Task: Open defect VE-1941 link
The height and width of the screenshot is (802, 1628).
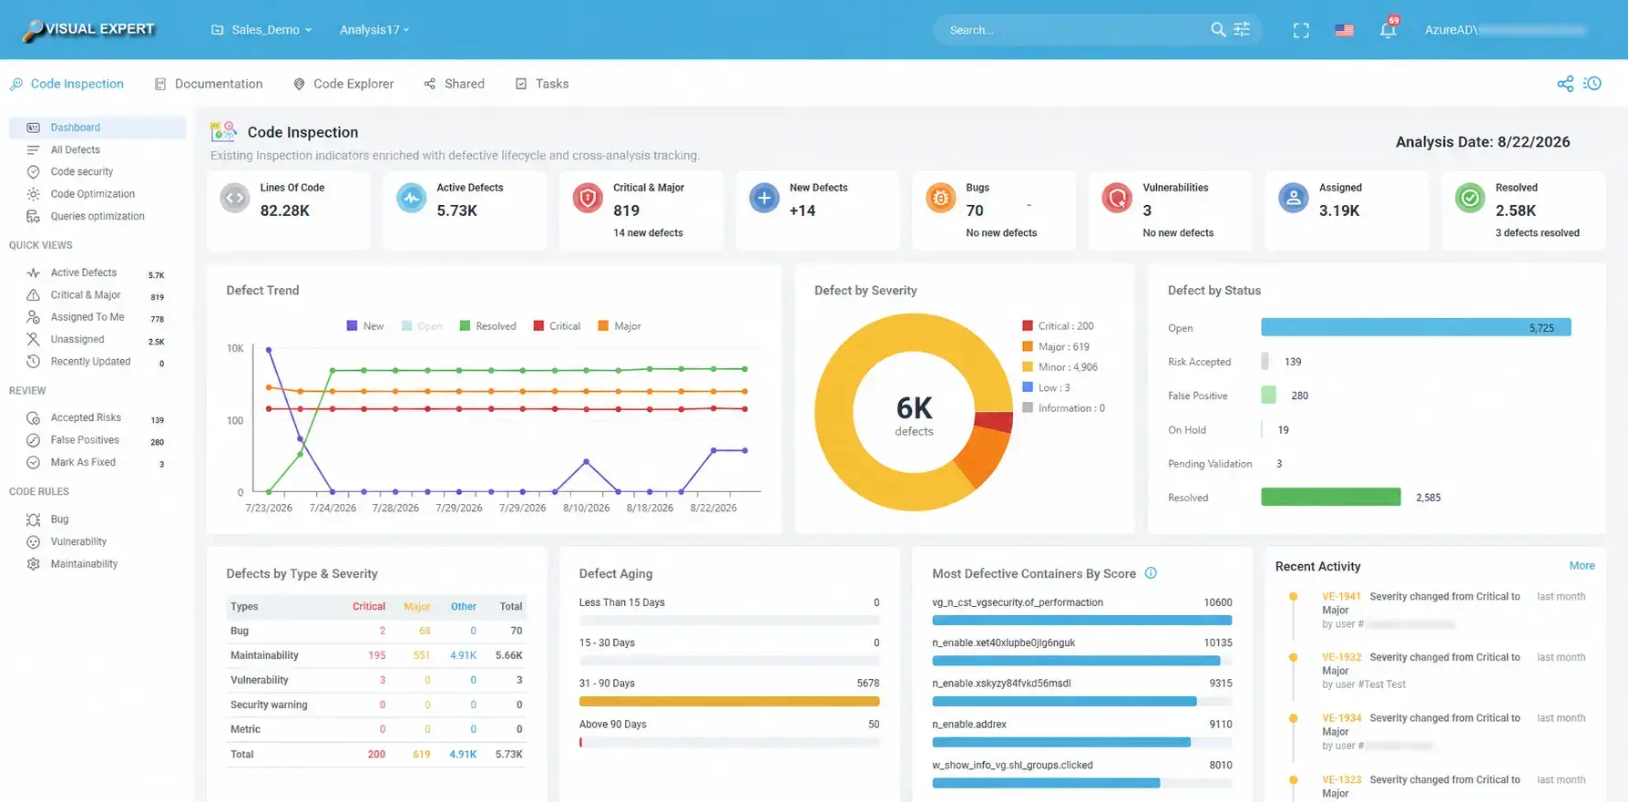Action: [x=1341, y=597]
